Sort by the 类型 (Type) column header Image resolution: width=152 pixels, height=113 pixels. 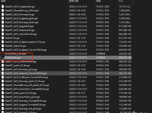point(98,1)
